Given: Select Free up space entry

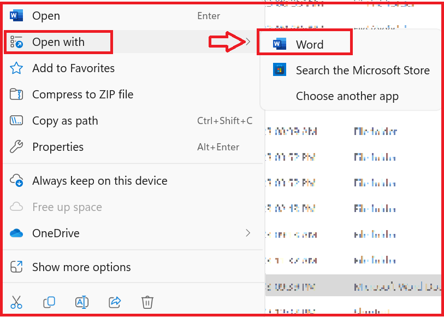Looking at the screenshot, I should click(x=133, y=207).
